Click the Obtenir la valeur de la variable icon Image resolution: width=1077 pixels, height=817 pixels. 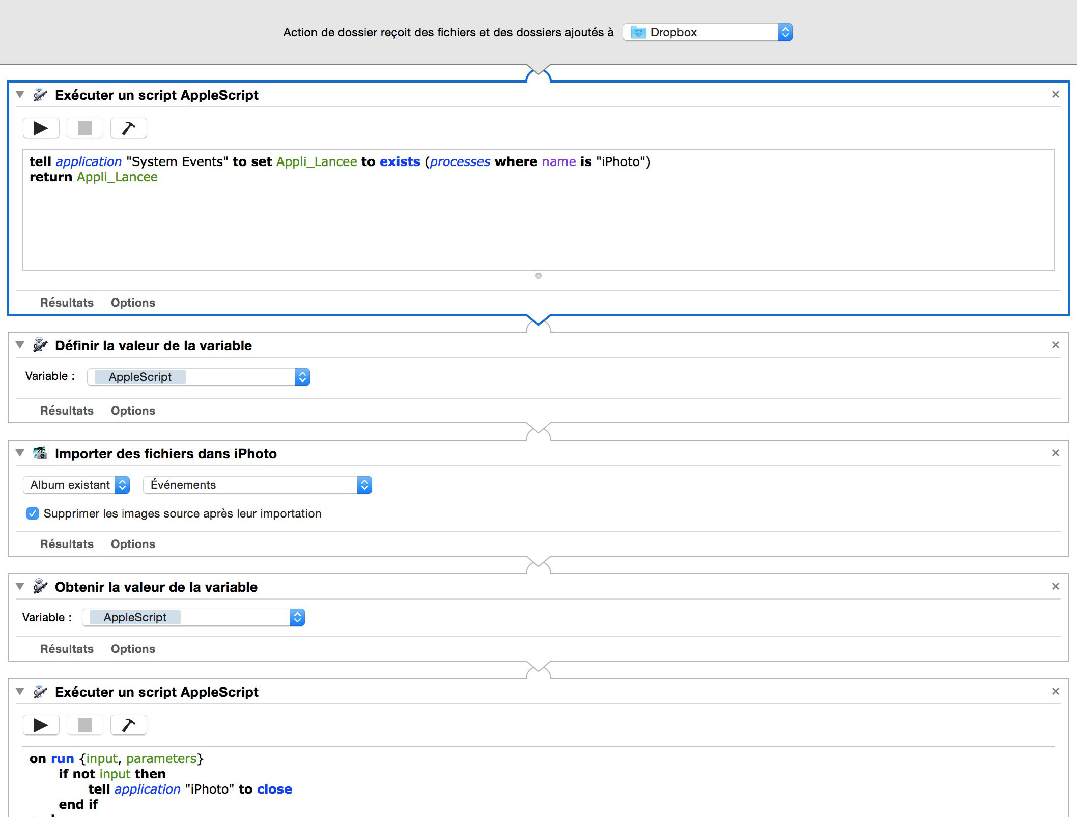[x=40, y=587]
